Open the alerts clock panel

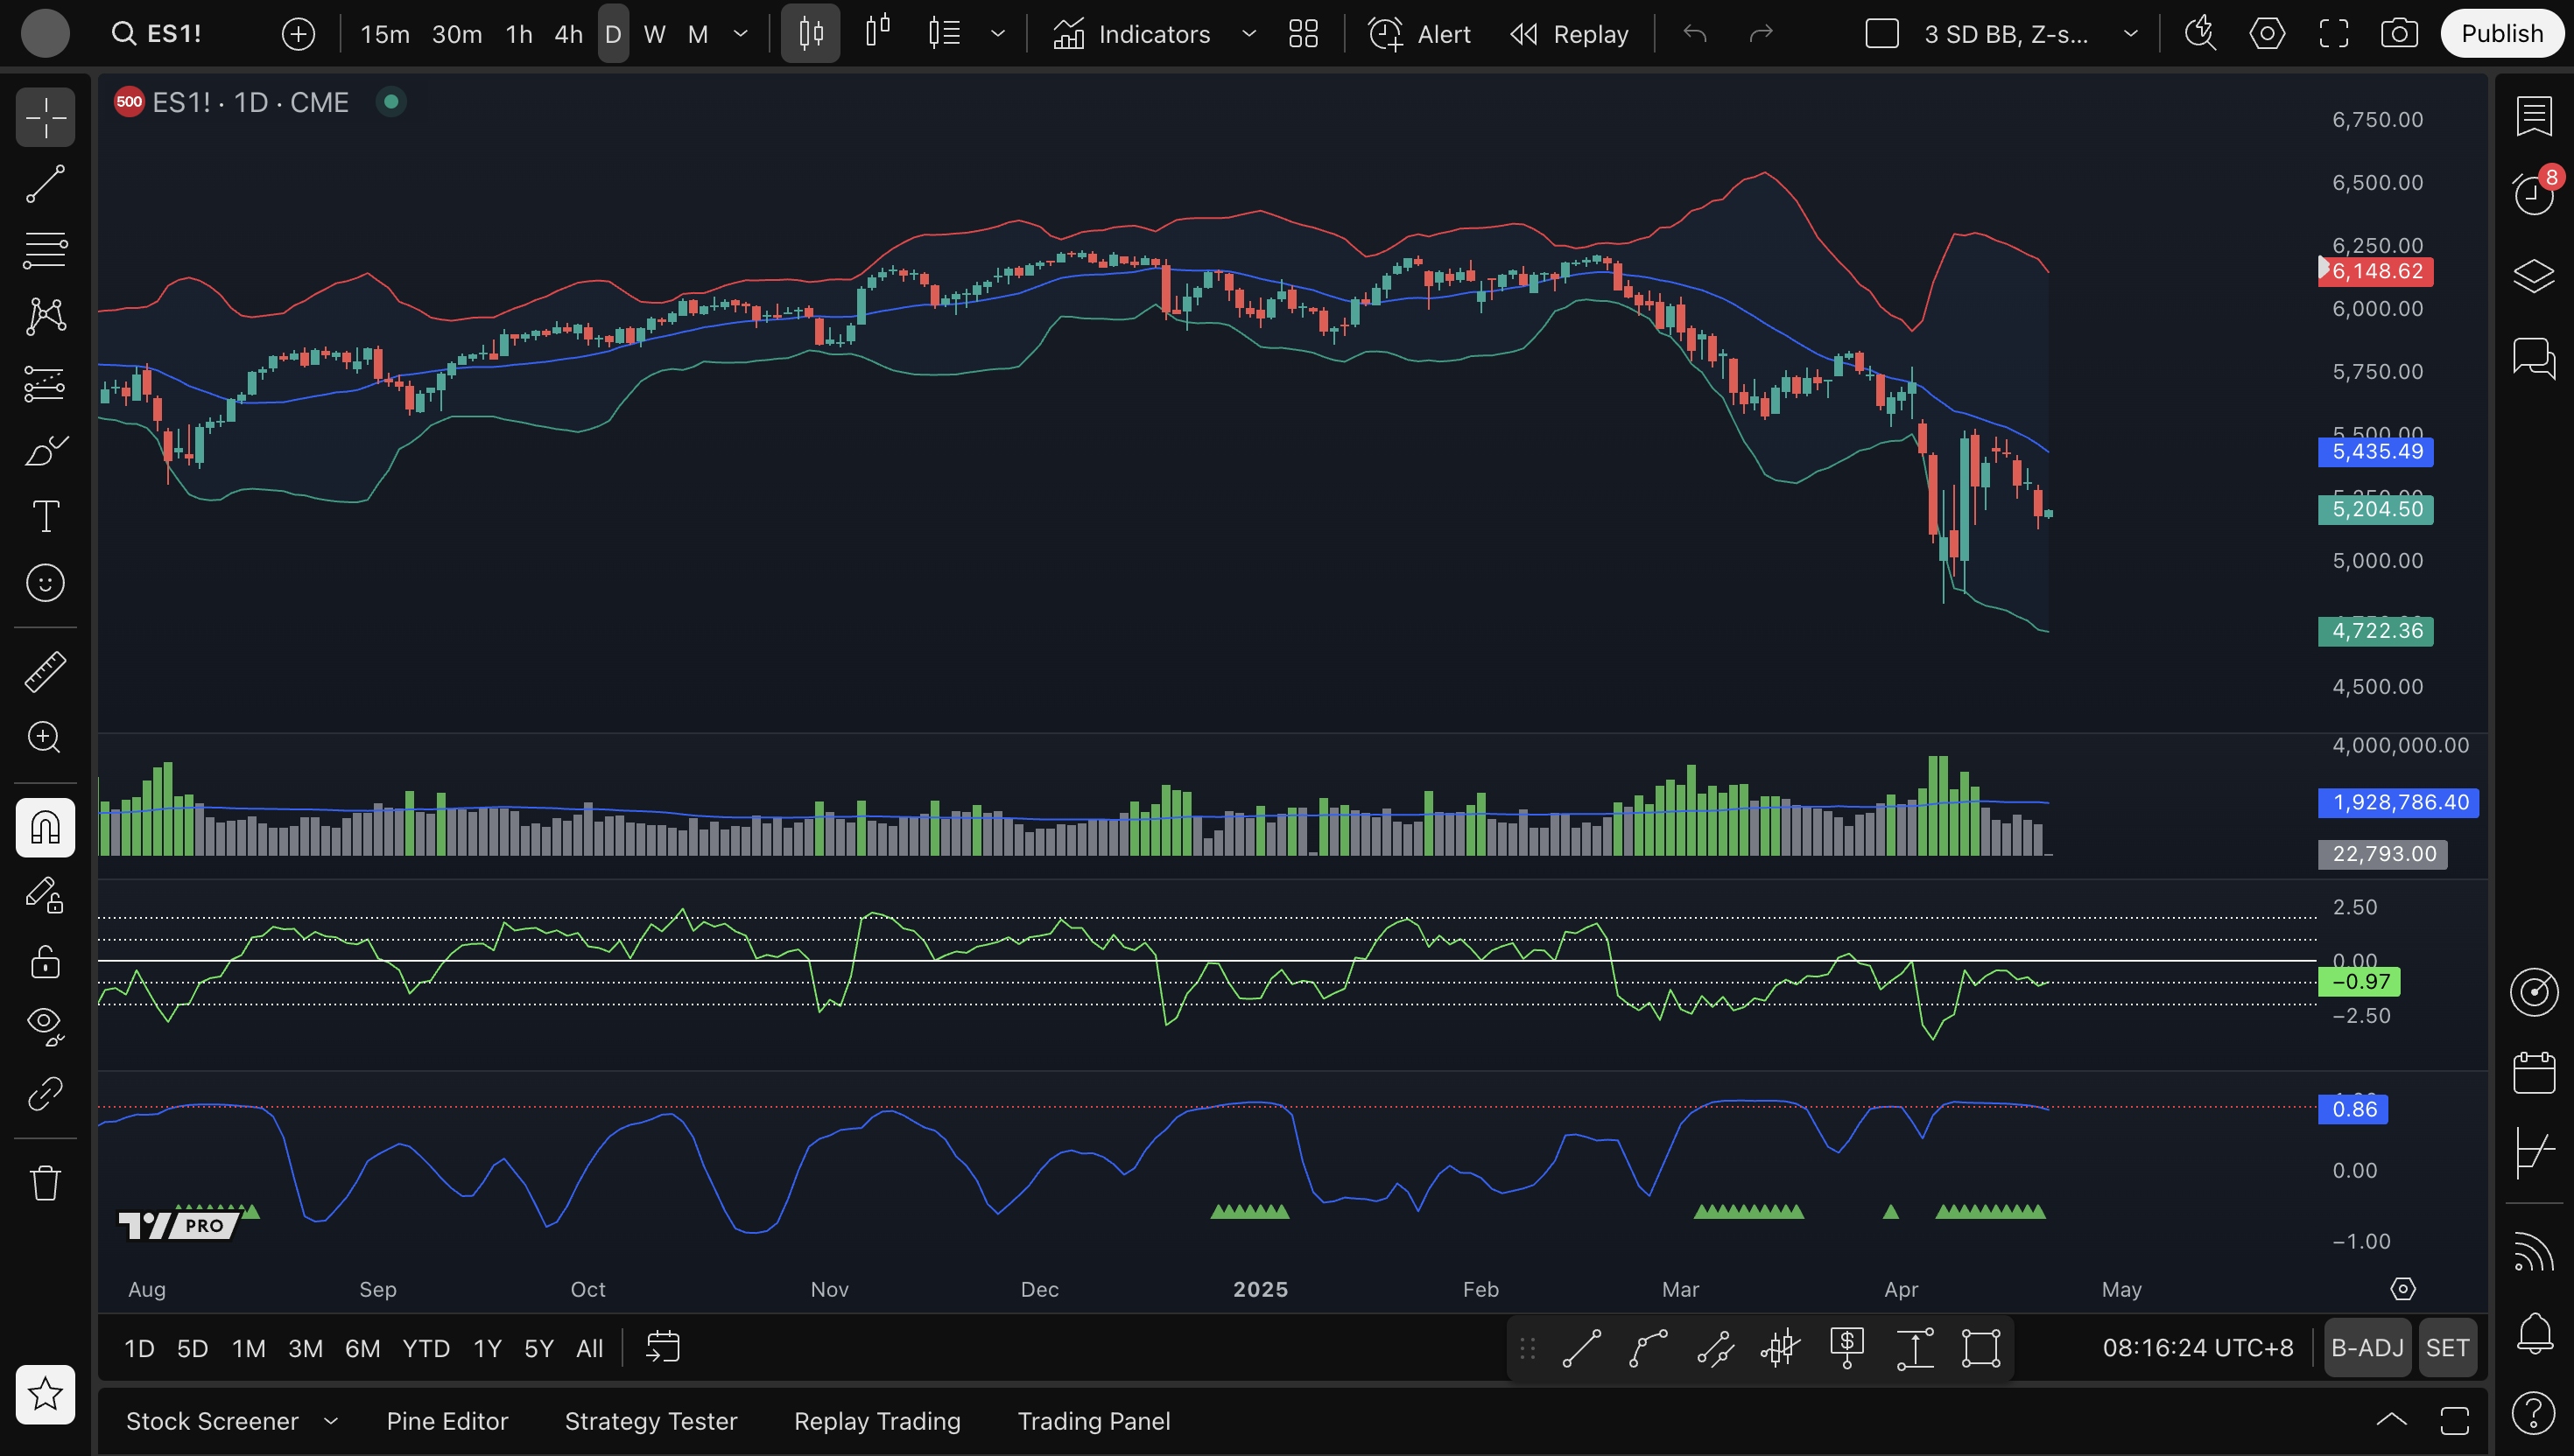tap(2533, 193)
